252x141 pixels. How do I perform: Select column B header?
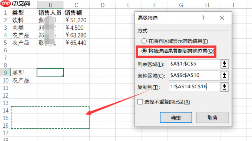(50, 5)
